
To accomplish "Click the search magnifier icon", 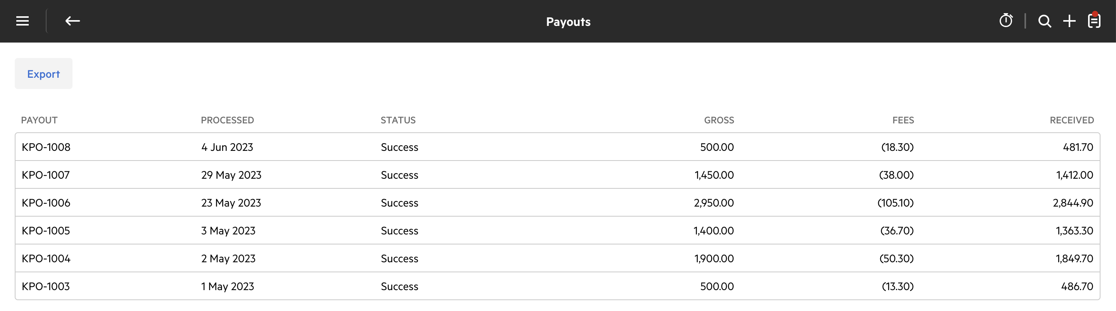I will click(1045, 21).
